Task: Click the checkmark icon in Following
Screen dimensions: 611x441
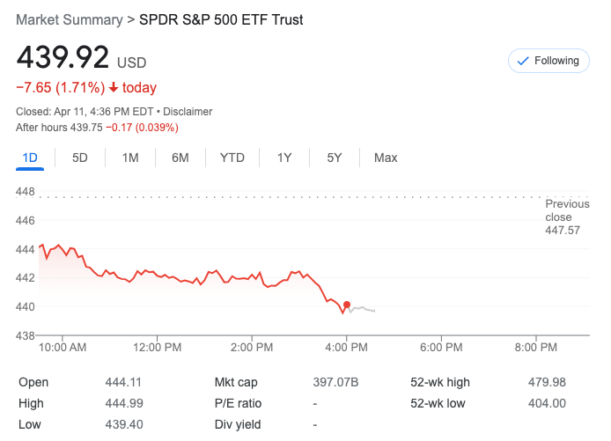Action: tap(523, 61)
